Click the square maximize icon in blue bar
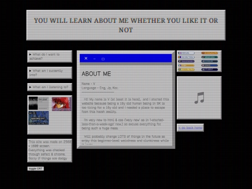 click(x=103, y=59)
